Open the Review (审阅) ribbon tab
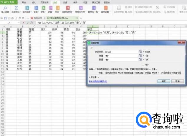The width and height of the screenshot is (187, 136). (75, 2)
